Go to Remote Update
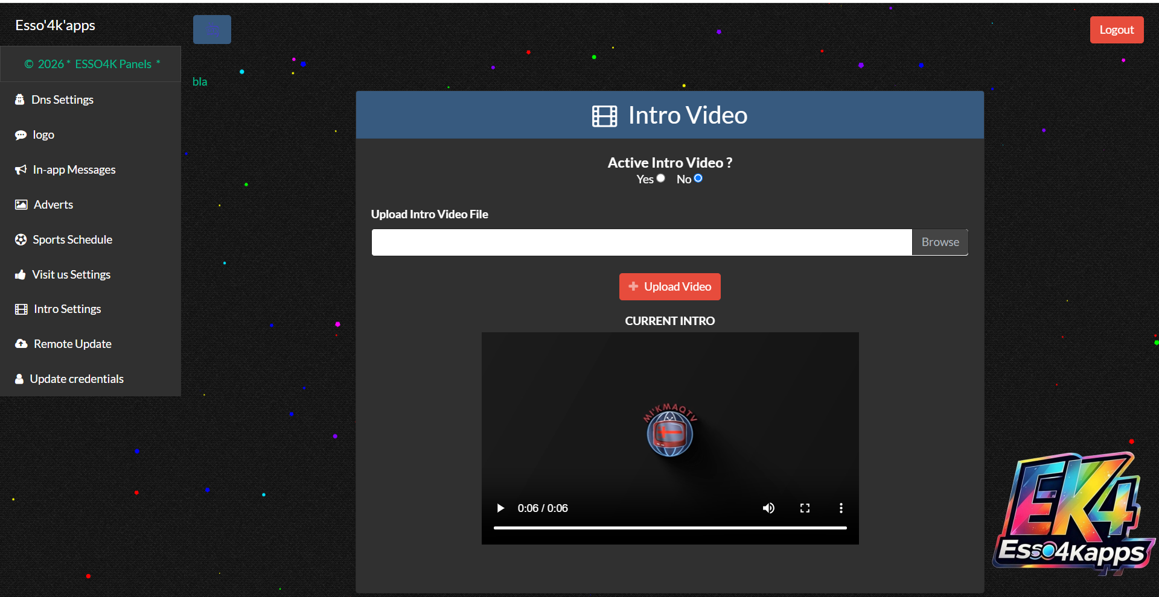Viewport: 1159px width, 597px height. 91,344
